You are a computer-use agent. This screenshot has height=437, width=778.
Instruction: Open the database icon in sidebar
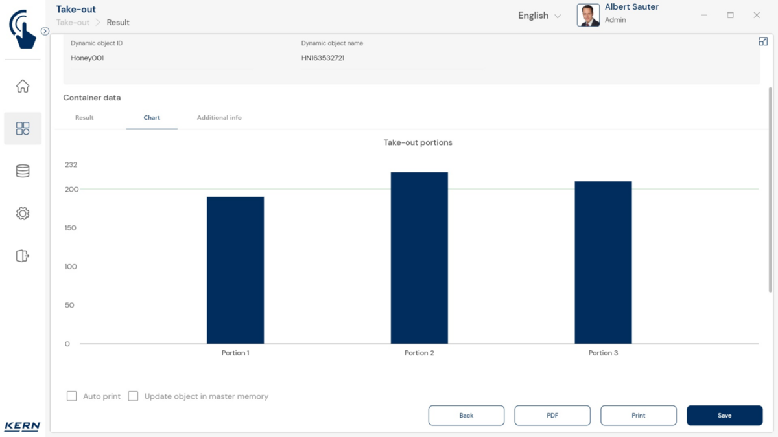[x=23, y=171]
